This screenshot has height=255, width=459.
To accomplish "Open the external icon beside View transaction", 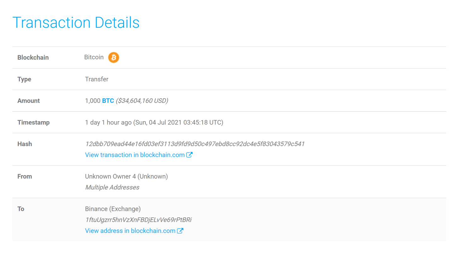I will pyautogui.click(x=189, y=155).
